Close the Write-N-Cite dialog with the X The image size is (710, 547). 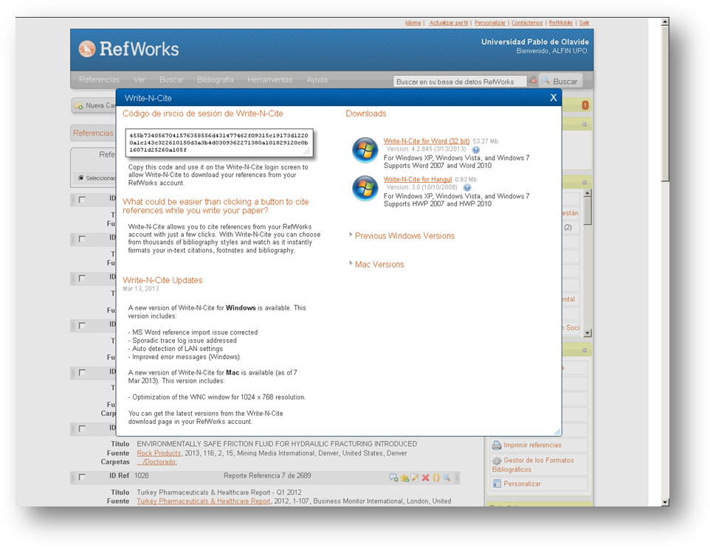click(554, 98)
